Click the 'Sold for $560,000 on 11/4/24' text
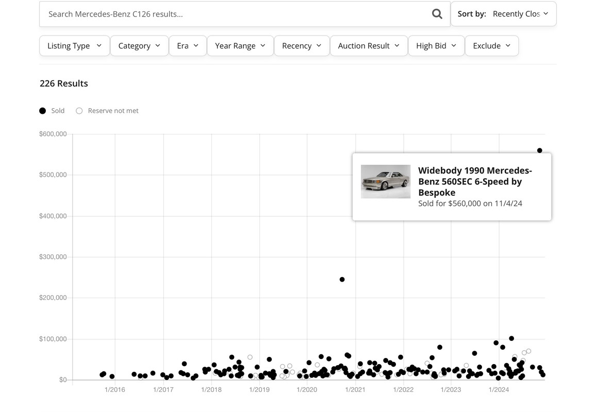The image size is (596, 412). [x=470, y=203]
